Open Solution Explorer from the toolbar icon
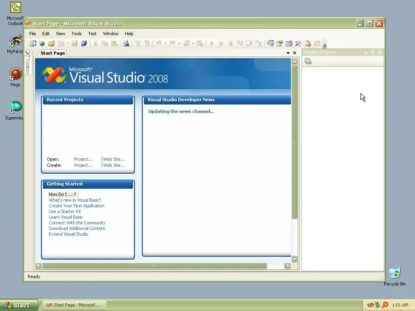This screenshot has width=415, height=311. point(270,43)
